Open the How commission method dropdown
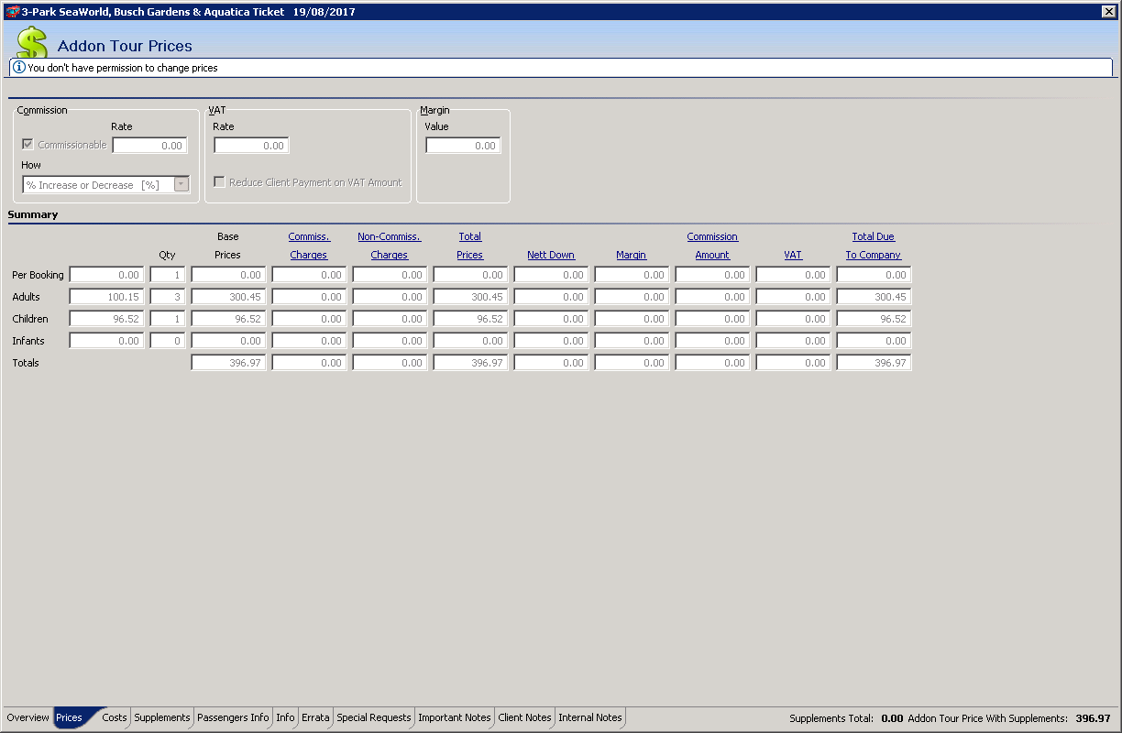The height and width of the screenshot is (733, 1122). coord(181,184)
